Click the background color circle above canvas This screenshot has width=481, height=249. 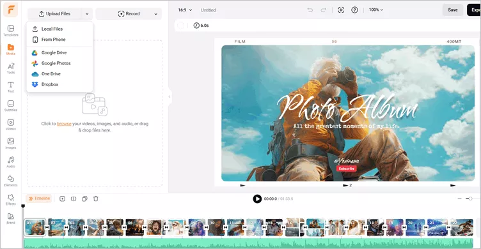(181, 26)
